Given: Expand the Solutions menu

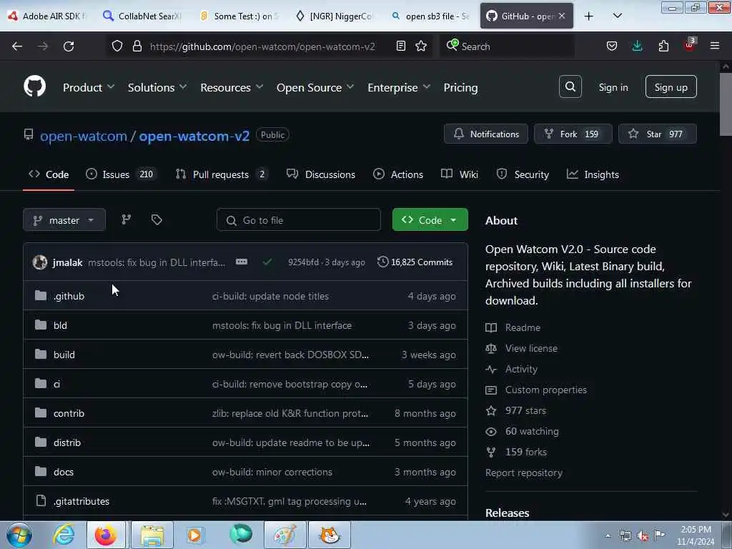Looking at the screenshot, I should click(x=157, y=87).
